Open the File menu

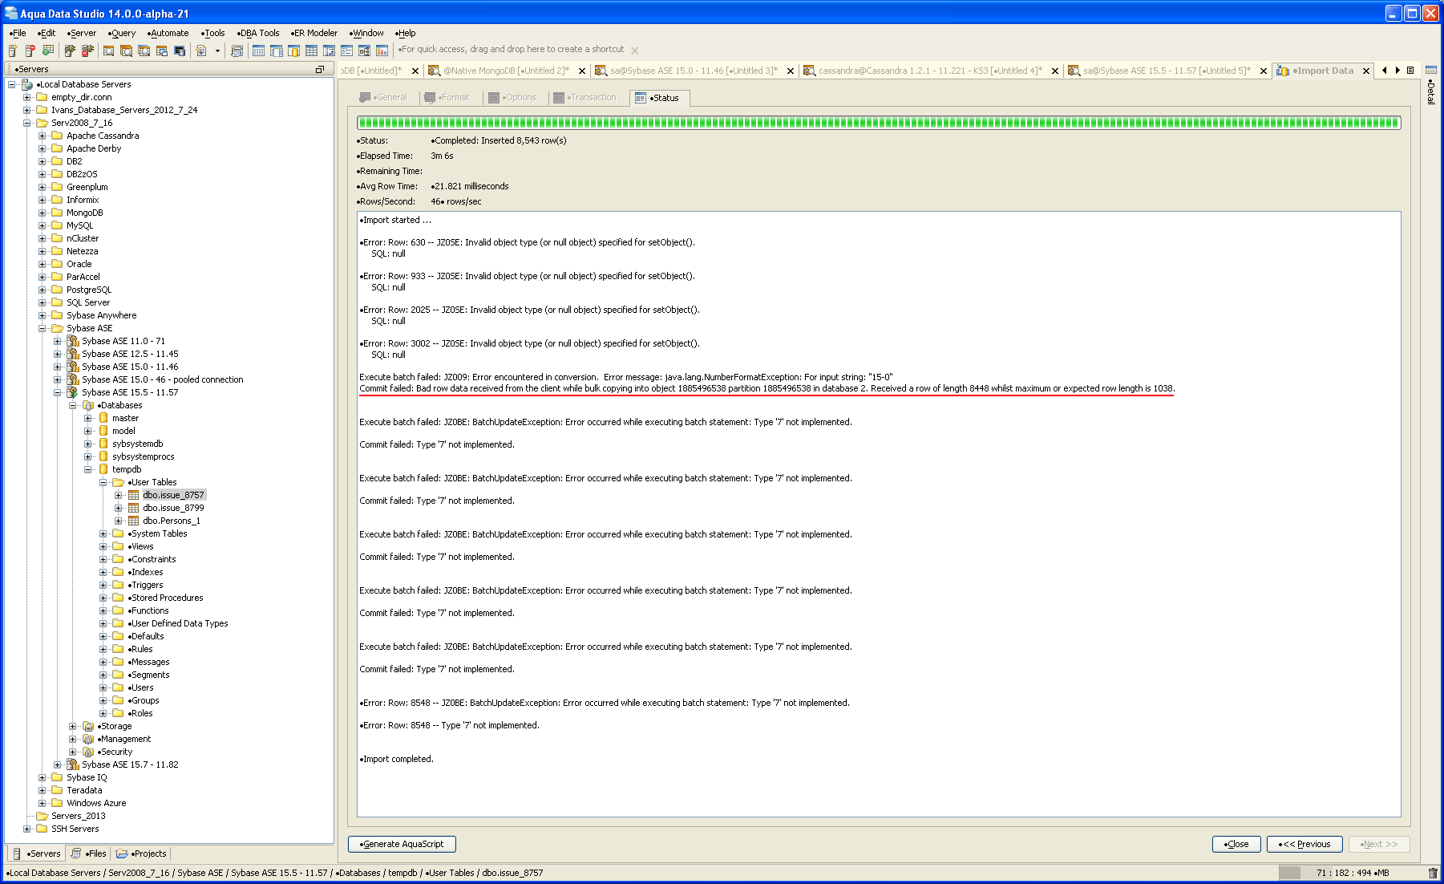tap(18, 33)
